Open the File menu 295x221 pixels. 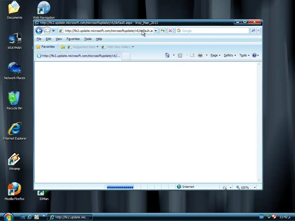39,39
